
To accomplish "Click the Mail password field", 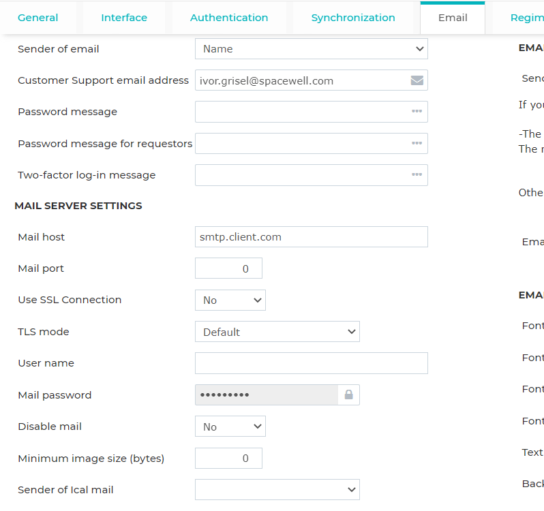I will [x=267, y=394].
